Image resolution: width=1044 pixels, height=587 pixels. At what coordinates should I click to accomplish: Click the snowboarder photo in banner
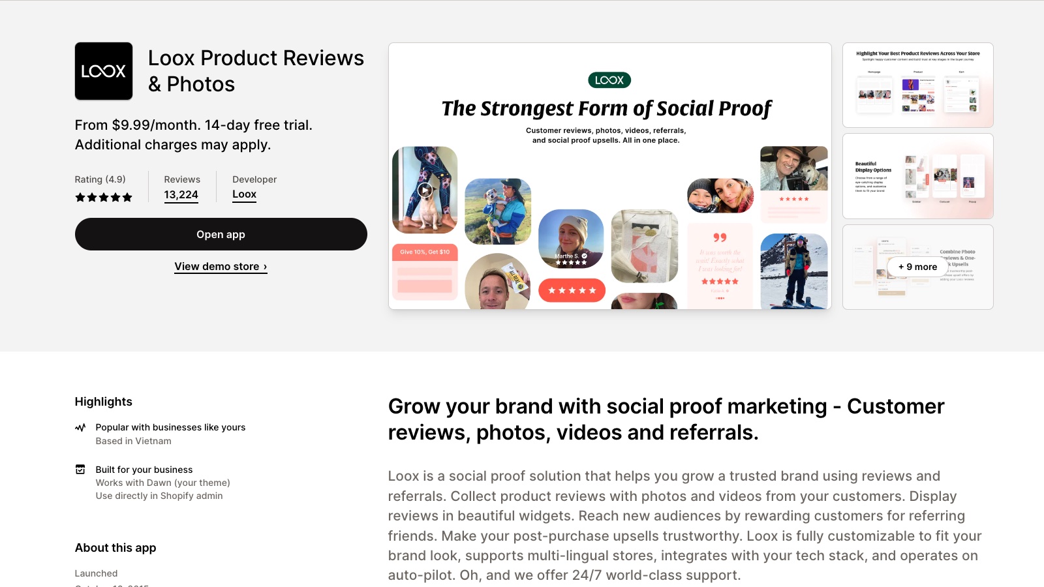(794, 271)
